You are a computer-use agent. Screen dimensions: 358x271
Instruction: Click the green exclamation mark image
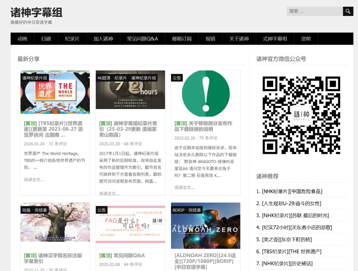(205, 92)
